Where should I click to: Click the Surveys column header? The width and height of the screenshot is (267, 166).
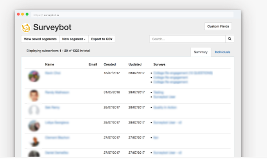point(159,64)
